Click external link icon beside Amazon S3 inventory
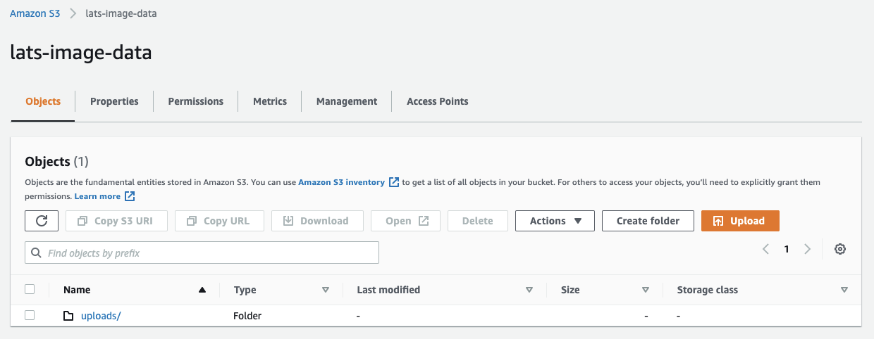The image size is (874, 339). pos(394,182)
